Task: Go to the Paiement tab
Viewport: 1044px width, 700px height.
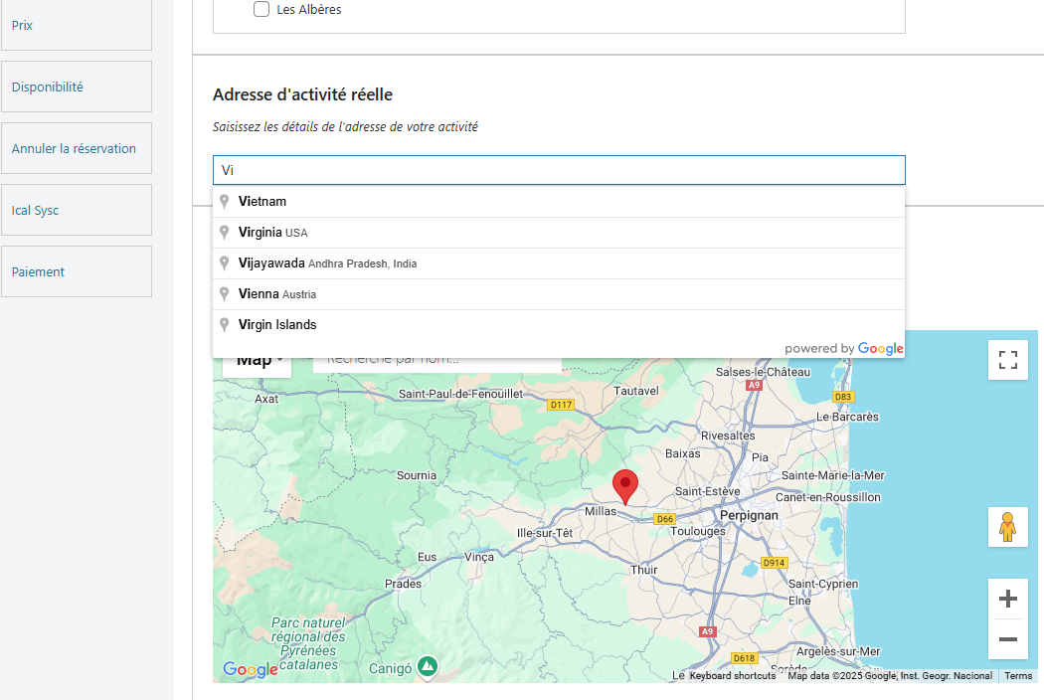Action: [x=77, y=271]
